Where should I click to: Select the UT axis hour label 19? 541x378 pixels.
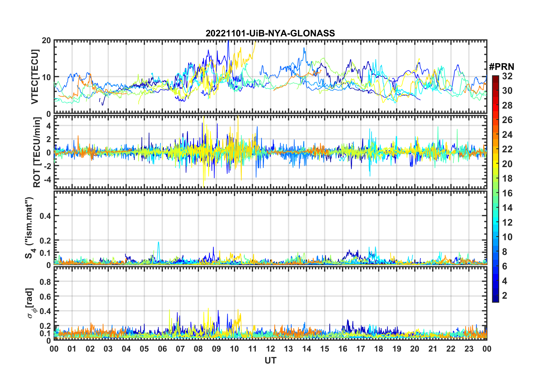(397, 349)
